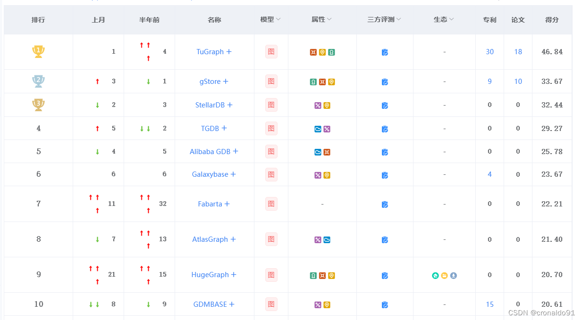Click the yellow pin attribute icon in TuGraph row

click(322, 52)
